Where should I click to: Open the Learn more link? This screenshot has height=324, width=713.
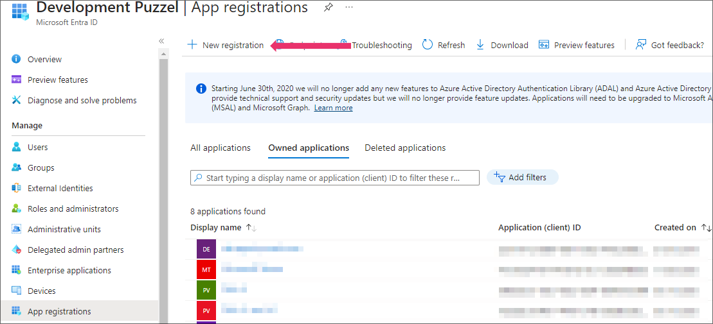click(x=333, y=108)
